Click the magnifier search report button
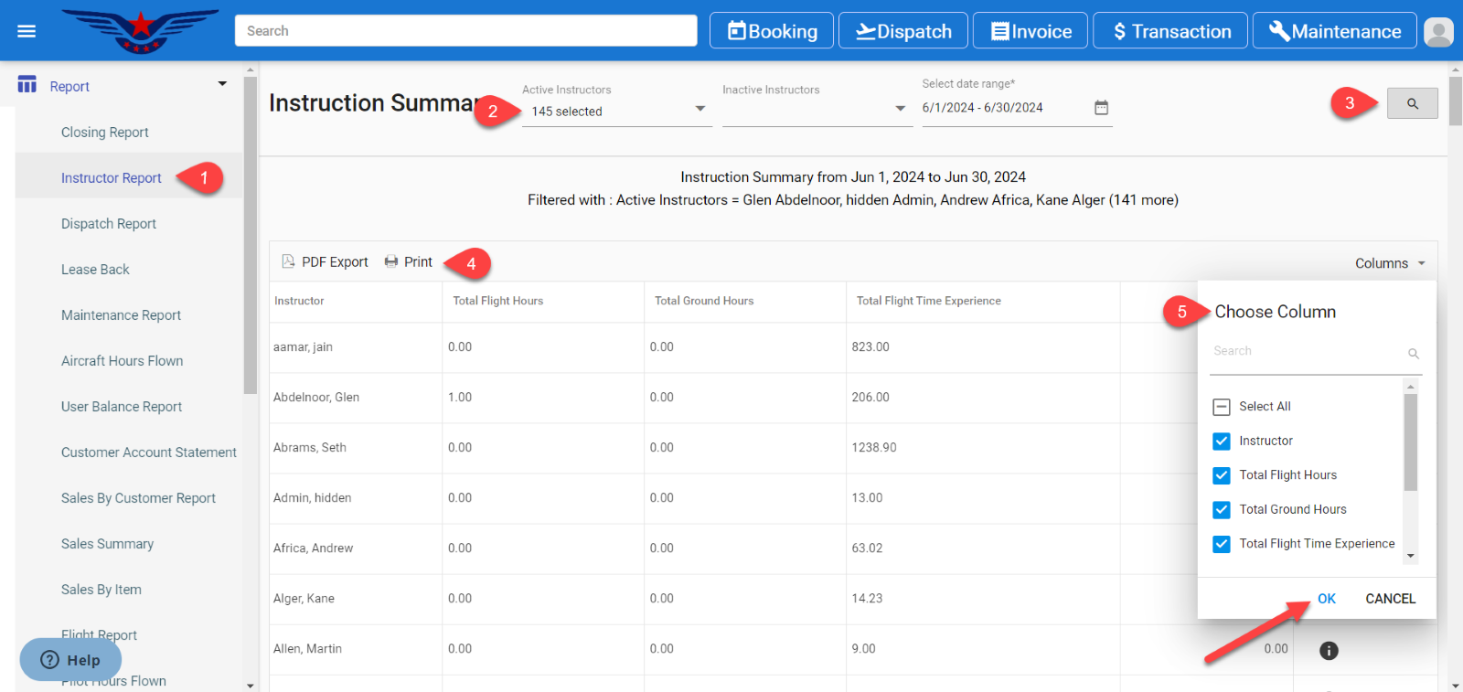The width and height of the screenshot is (1463, 692). coord(1412,103)
